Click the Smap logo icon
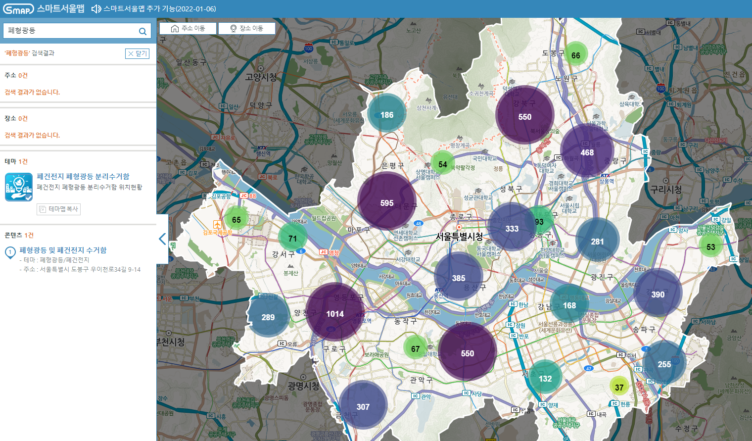Viewport: 752px width, 441px height. (18, 9)
